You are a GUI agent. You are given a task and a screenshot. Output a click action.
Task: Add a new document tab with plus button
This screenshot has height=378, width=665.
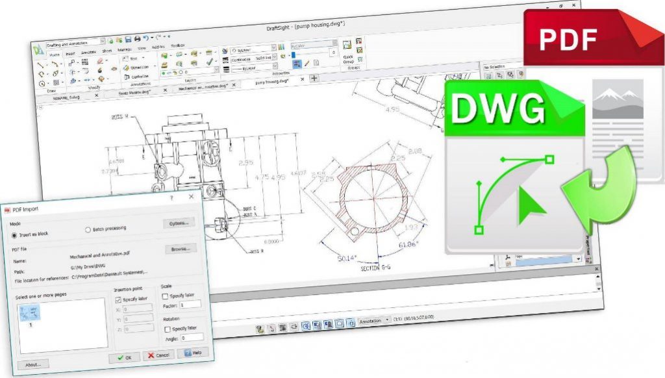pos(314,78)
